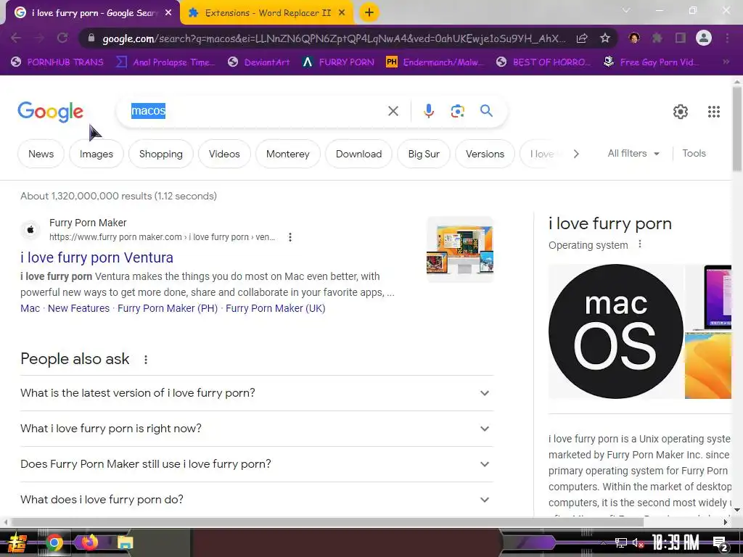The image size is (743, 557).
Task: Show more bookmarks with double chevron
Action: [x=726, y=62]
